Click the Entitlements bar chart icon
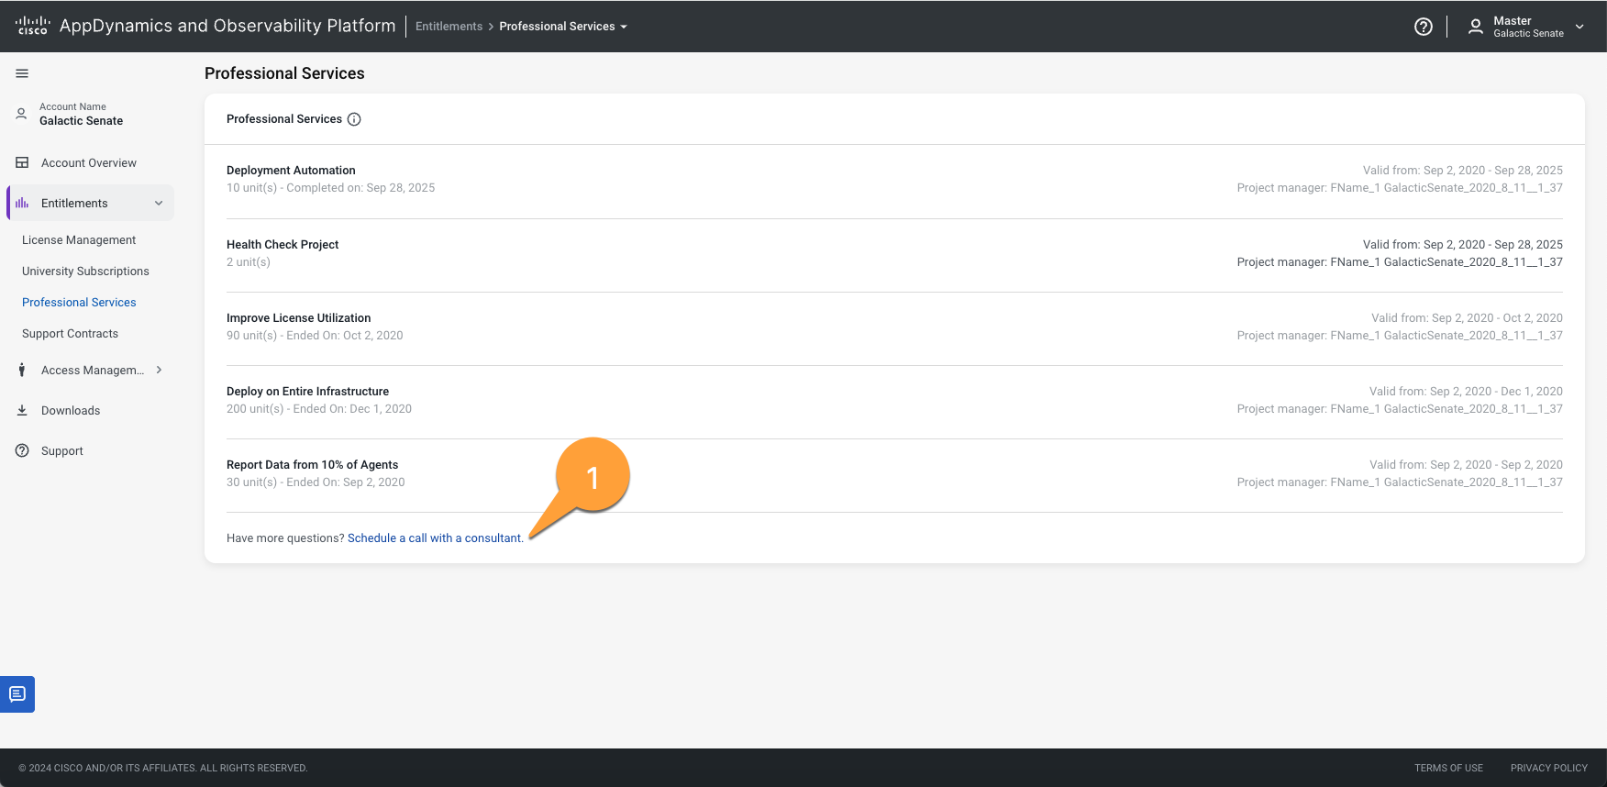Image resolution: width=1607 pixels, height=787 pixels. click(22, 203)
